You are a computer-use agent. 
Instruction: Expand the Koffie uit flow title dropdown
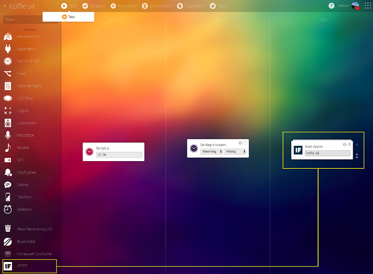coord(4,6)
